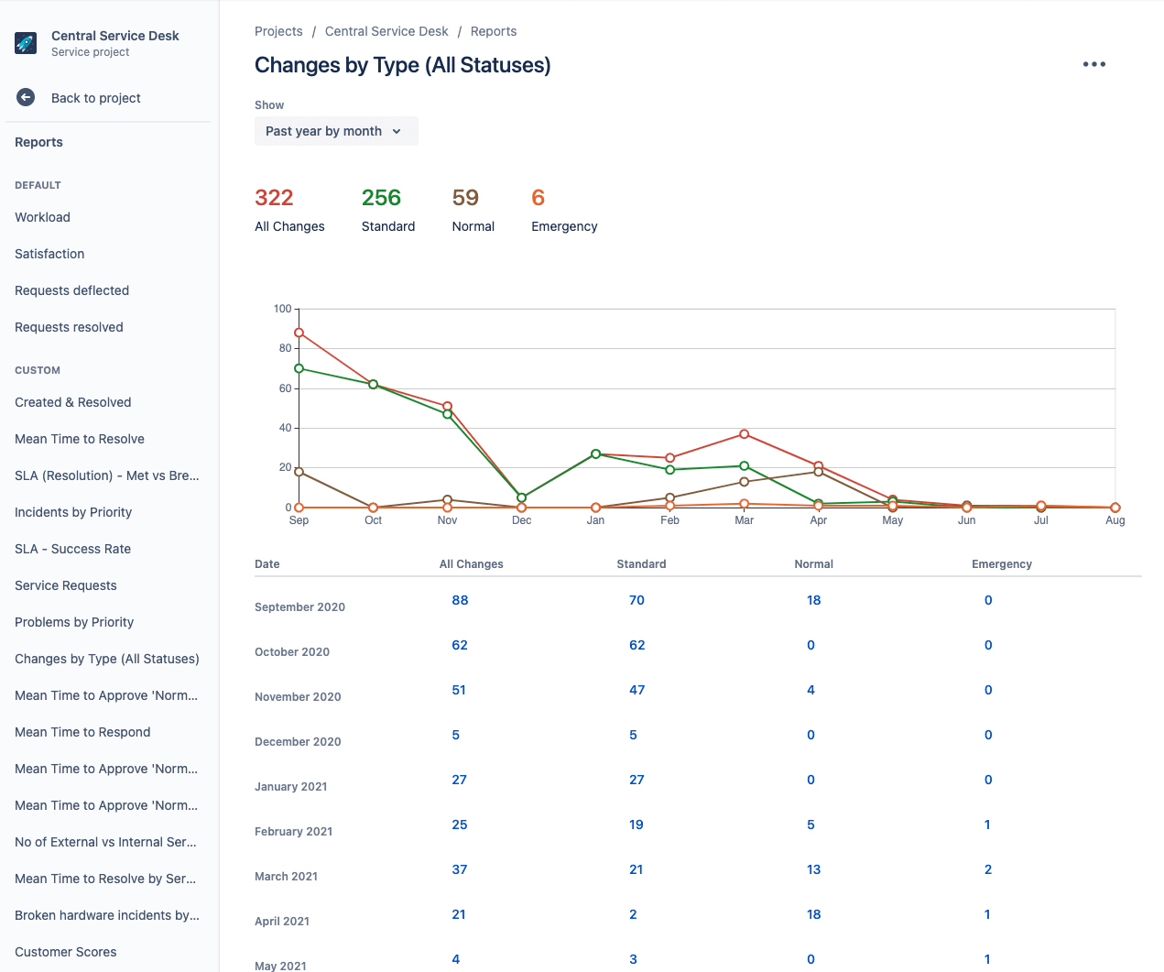The width and height of the screenshot is (1164, 972).
Task: Select the Created & Resolved custom report
Action: pyautogui.click(x=72, y=402)
